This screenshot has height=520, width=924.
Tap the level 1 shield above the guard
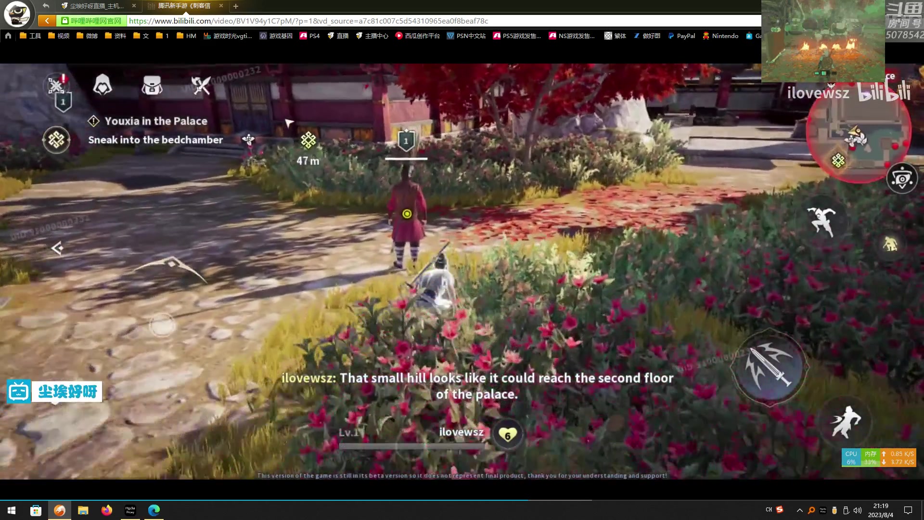coord(406,141)
